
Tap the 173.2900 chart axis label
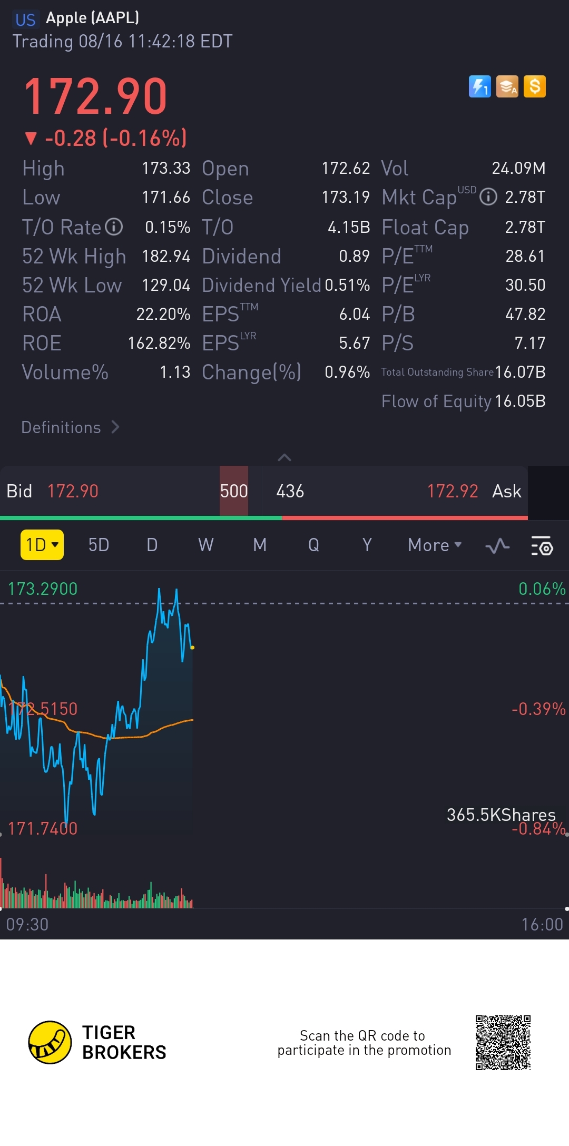[43, 589]
